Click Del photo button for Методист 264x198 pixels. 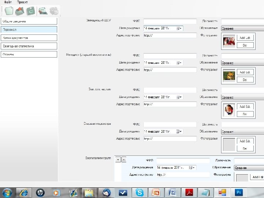click(245, 80)
